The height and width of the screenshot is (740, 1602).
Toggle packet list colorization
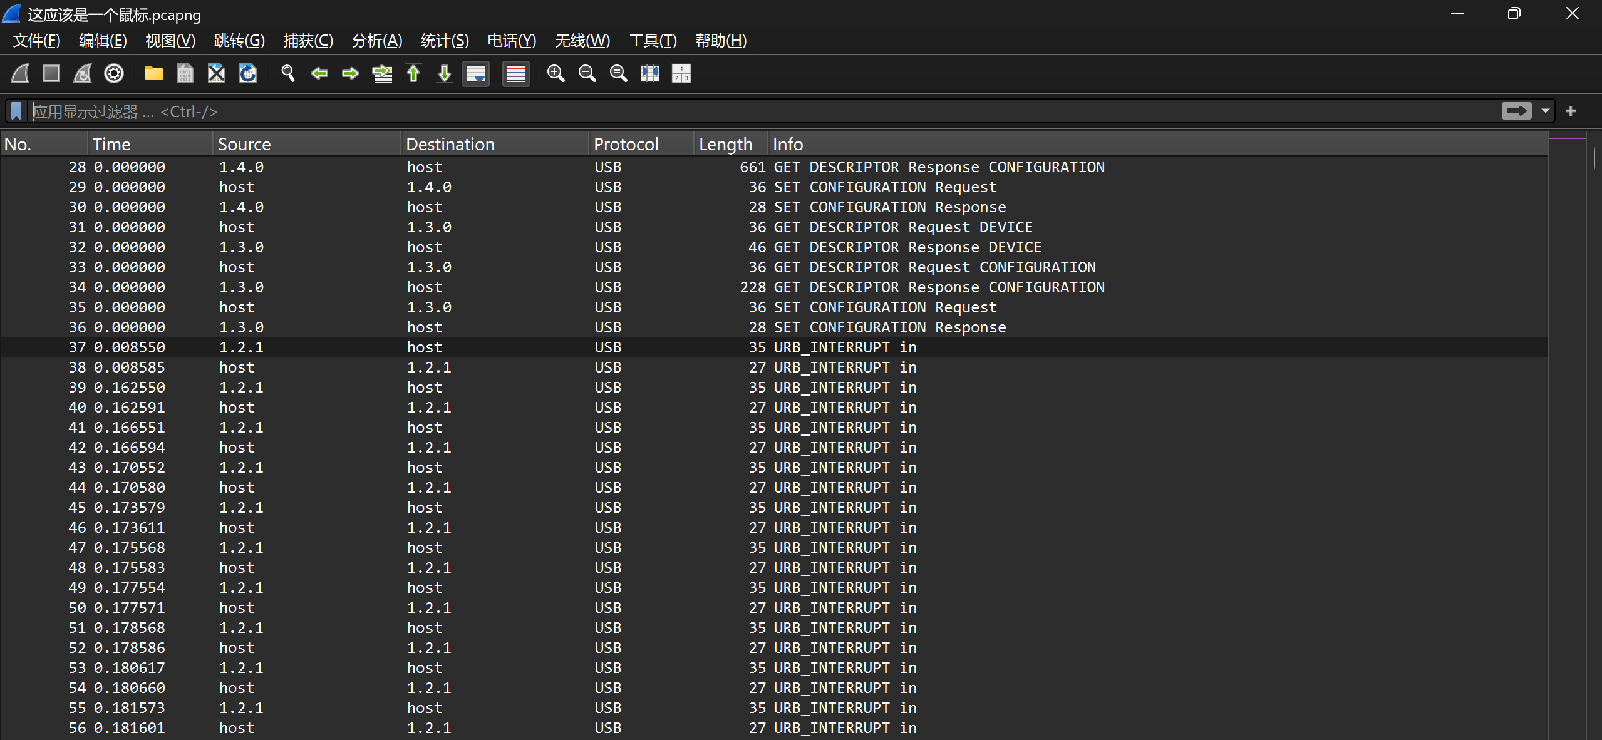click(516, 74)
